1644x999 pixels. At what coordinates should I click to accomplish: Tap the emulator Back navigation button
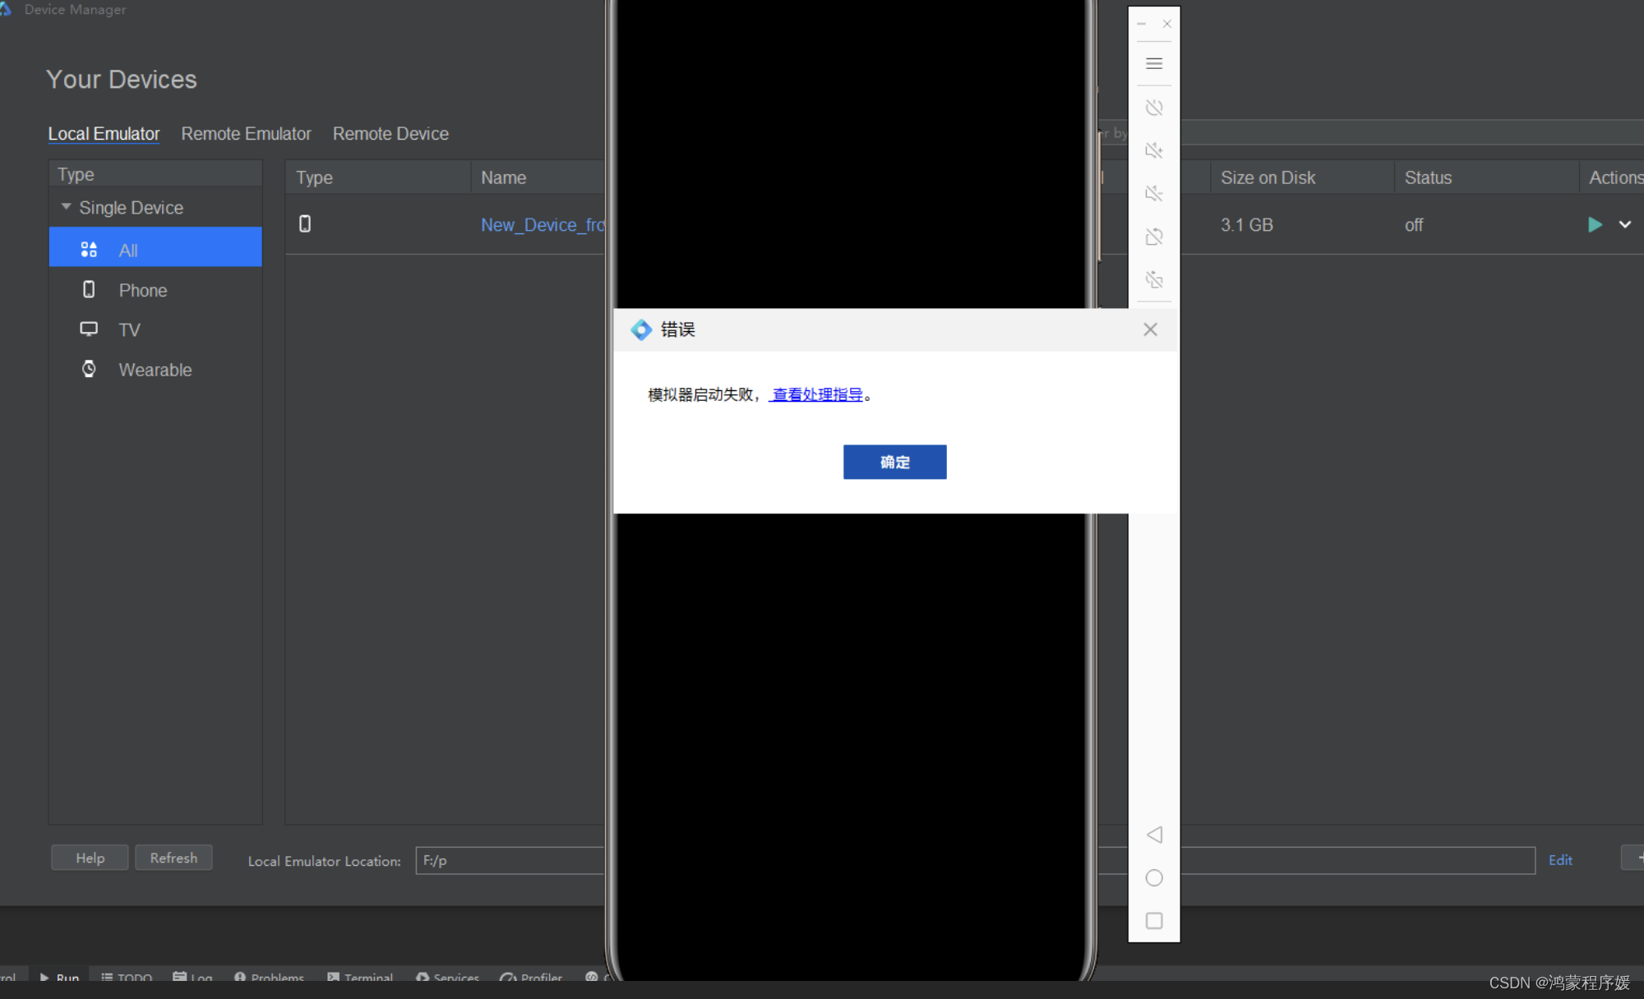pyautogui.click(x=1154, y=835)
